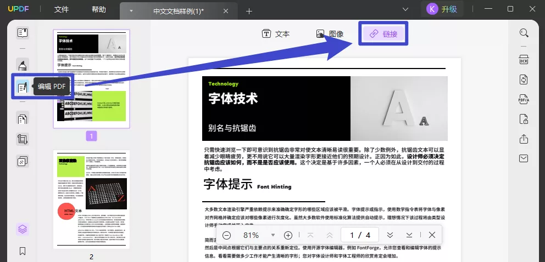Close the page navigation bar
The height and width of the screenshot is (262, 545).
click(432, 235)
